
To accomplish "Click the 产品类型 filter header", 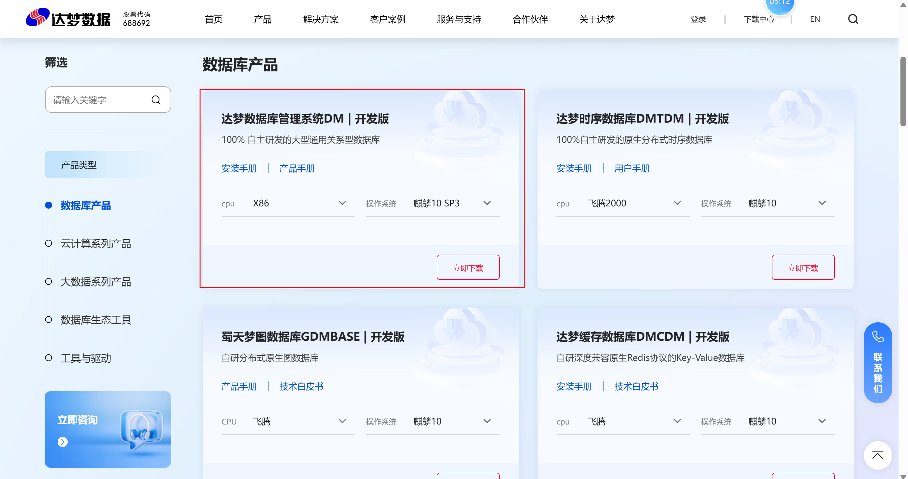I will click(x=108, y=165).
